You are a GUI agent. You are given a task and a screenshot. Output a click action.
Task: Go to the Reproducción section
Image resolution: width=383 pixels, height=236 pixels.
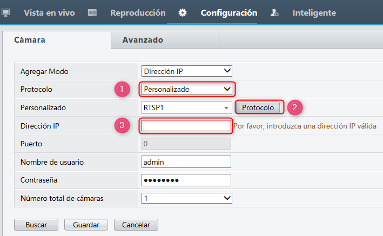pyautogui.click(x=138, y=13)
